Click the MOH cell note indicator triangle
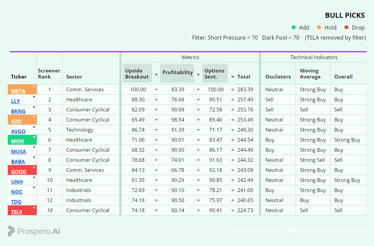Screen dimensions: 374x246 click(34, 137)
